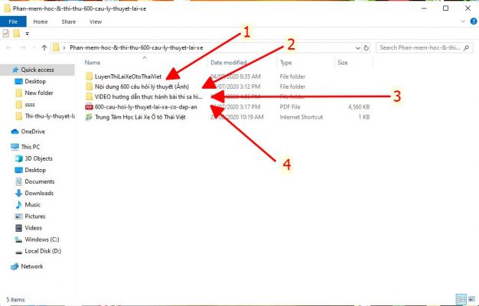
Task: Refresh the current folder view
Action: coord(367,47)
